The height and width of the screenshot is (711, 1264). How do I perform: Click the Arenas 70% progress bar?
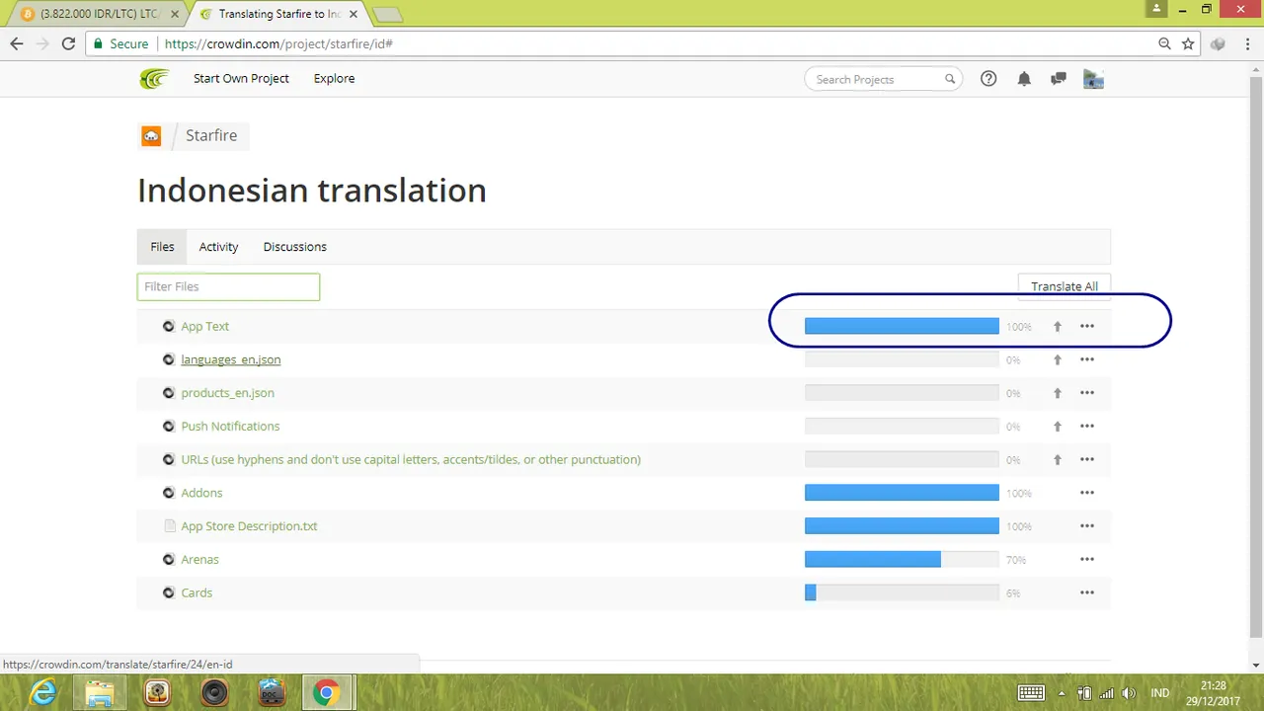coord(902,560)
